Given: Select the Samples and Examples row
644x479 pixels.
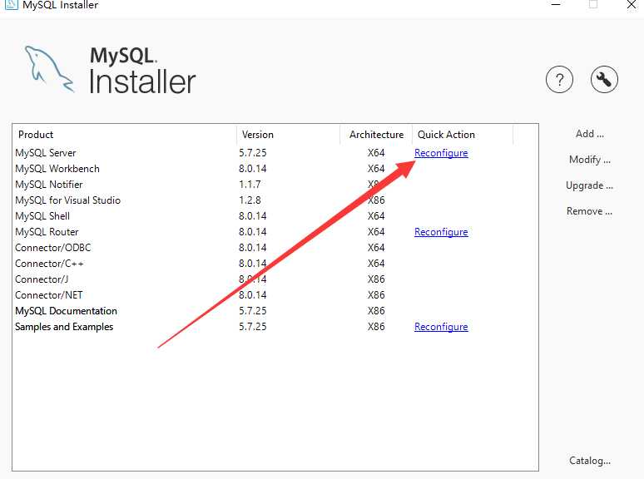Looking at the screenshot, I should coord(275,327).
